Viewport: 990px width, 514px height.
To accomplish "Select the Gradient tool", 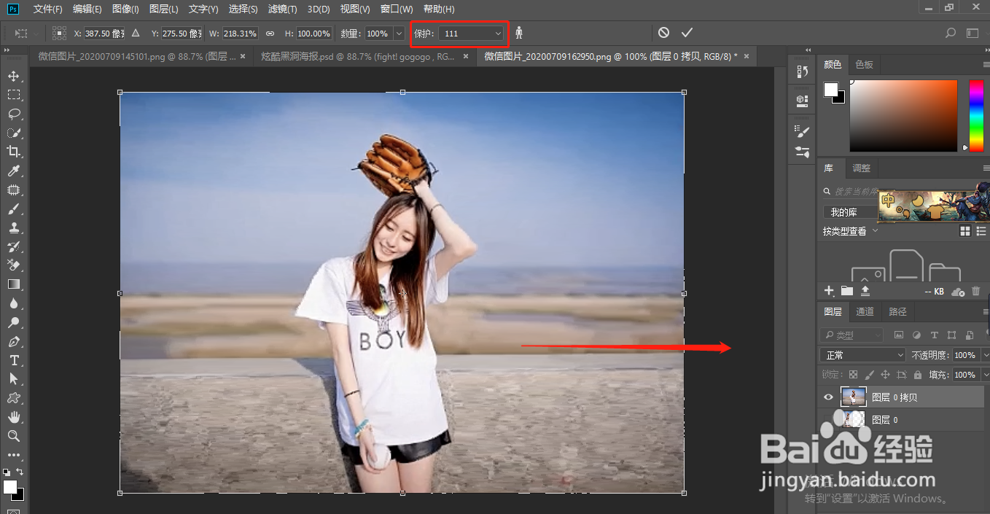I will [x=13, y=284].
